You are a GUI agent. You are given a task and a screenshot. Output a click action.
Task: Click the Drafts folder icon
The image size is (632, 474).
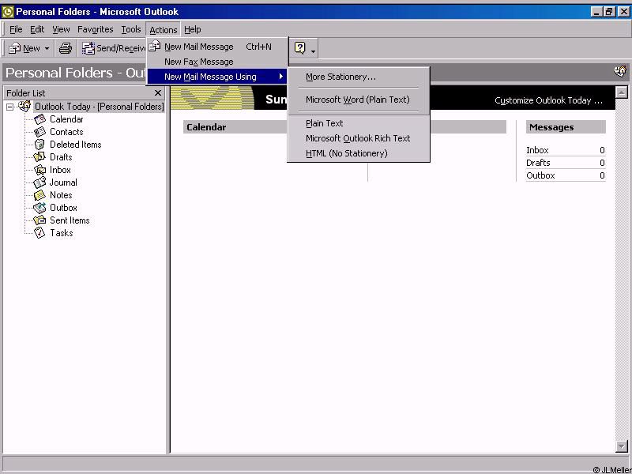click(x=39, y=156)
